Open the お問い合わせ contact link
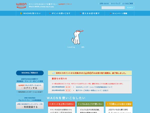Screen dimensions: 150x113 tap(104, 3)
